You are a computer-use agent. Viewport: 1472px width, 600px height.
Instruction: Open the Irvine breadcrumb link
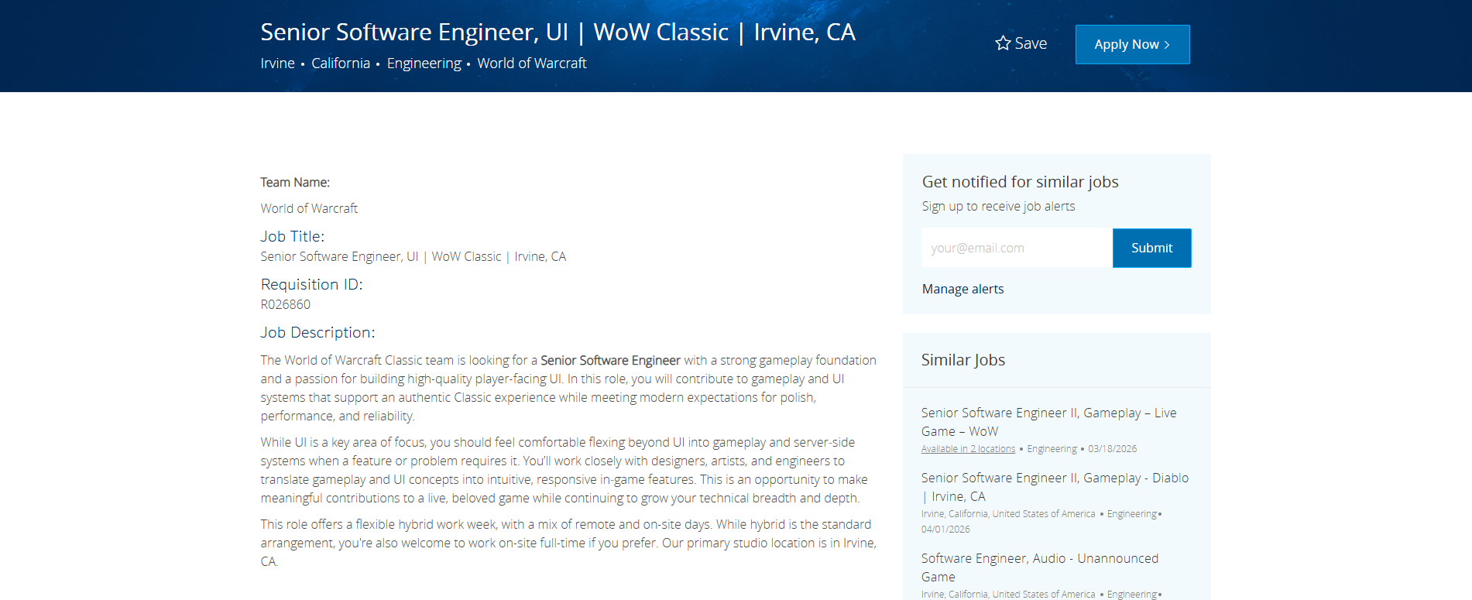click(x=277, y=63)
